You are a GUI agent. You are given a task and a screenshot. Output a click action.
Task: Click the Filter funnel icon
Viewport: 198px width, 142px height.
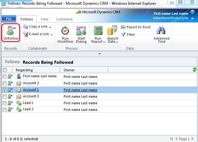click(123, 35)
